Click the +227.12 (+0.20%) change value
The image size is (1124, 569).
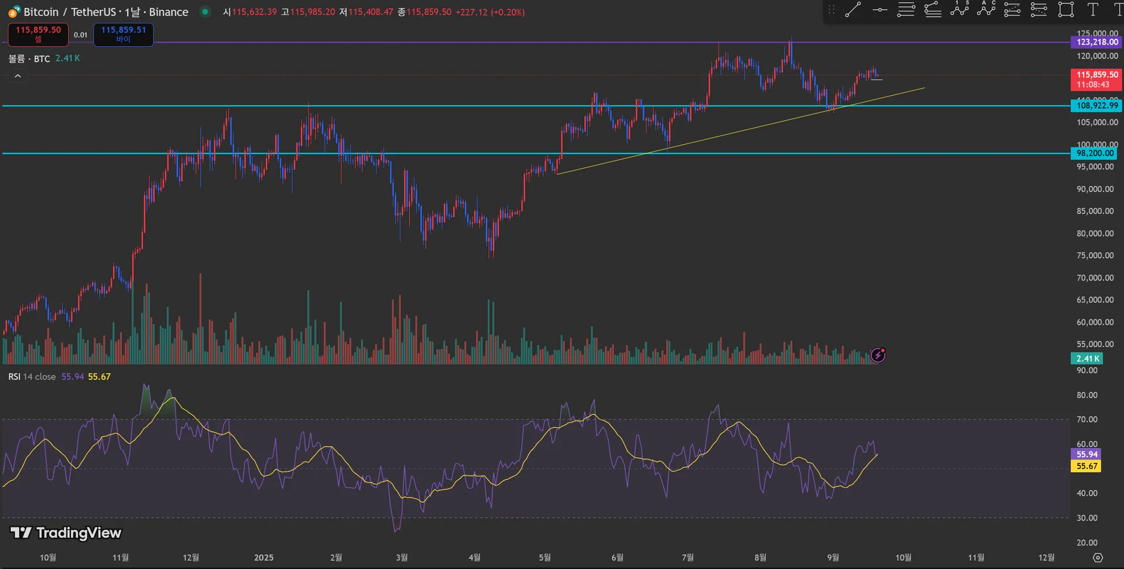pyautogui.click(x=490, y=12)
